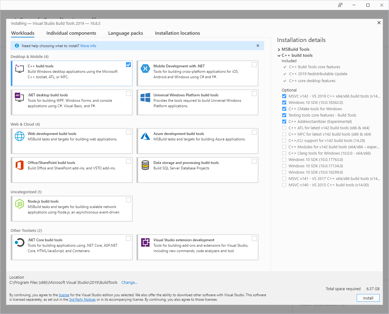Enable Node.js build tools checkbox

pos(128,200)
